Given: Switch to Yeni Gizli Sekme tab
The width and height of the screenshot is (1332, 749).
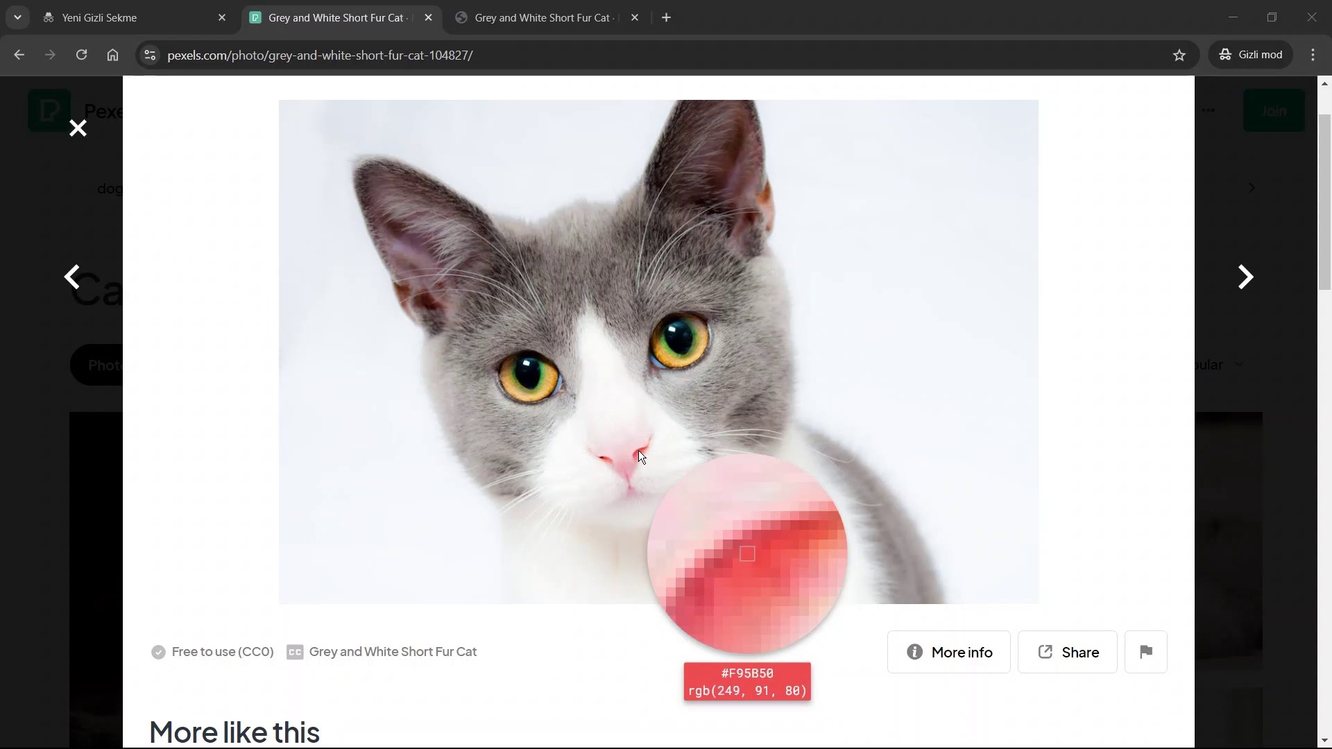Looking at the screenshot, I should pos(132,17).
